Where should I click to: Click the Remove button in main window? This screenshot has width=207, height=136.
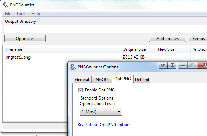click(x=198, y=39)
